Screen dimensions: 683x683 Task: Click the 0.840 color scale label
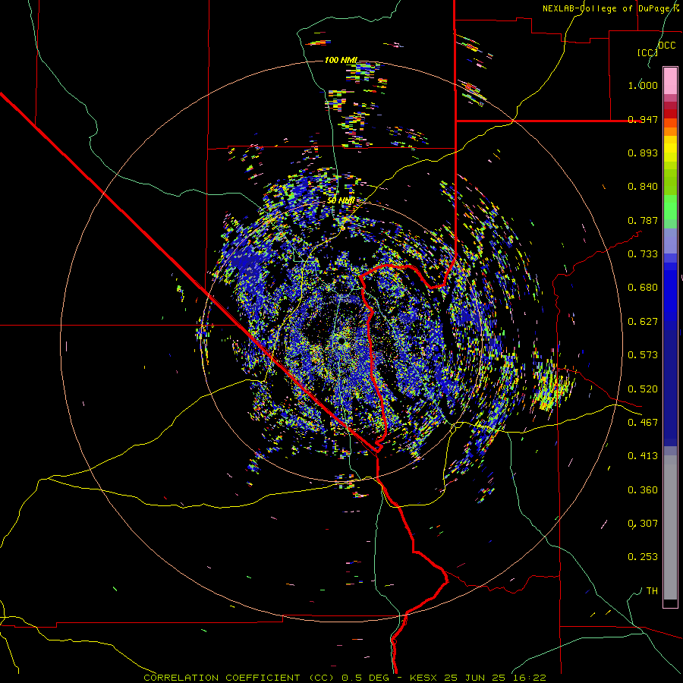coord(643,187)
